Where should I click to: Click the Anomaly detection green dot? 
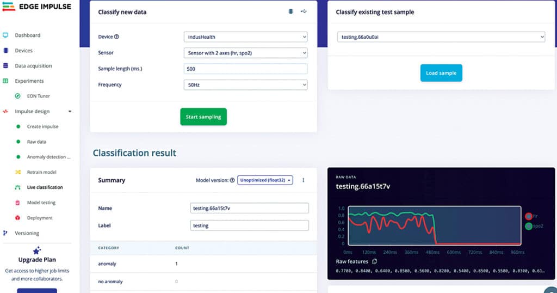pos(18,157)
